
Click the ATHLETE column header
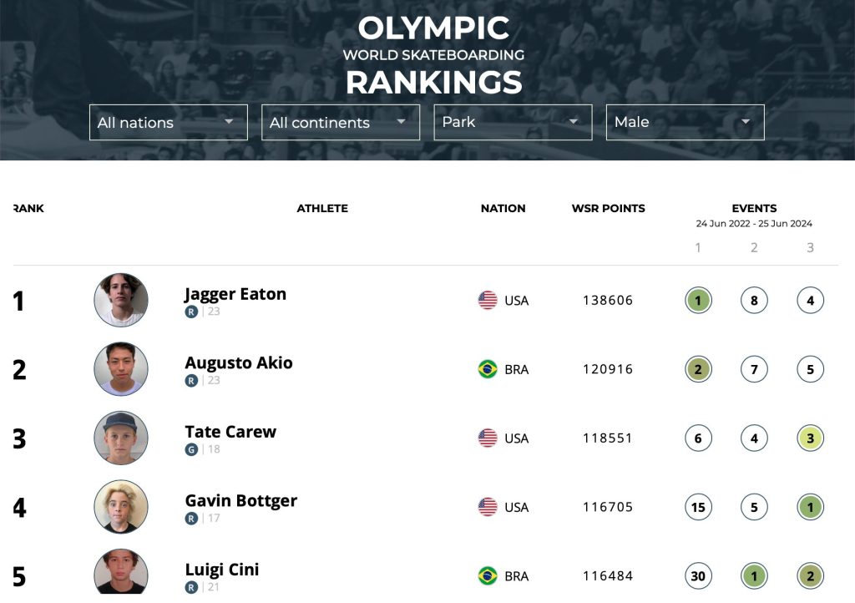(322, 208)
